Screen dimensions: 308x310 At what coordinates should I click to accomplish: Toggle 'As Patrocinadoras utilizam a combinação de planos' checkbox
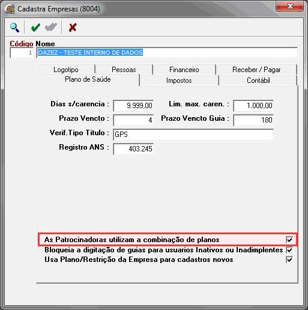click(x=289, y=240)
